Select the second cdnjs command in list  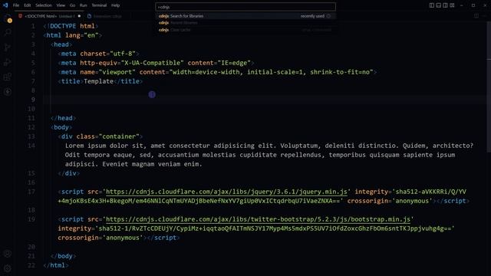pos(245,23)
